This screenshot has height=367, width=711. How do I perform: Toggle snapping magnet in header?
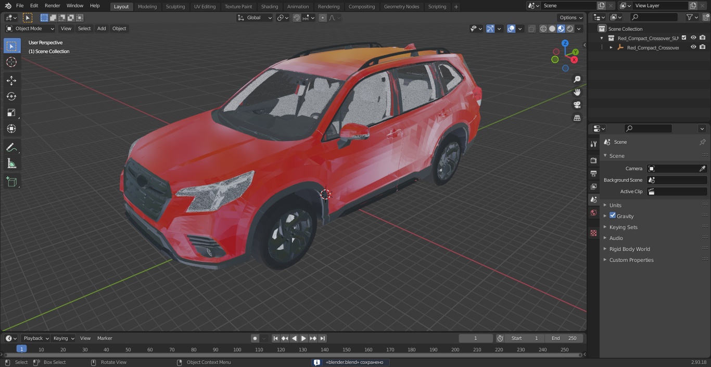point(297,18)
